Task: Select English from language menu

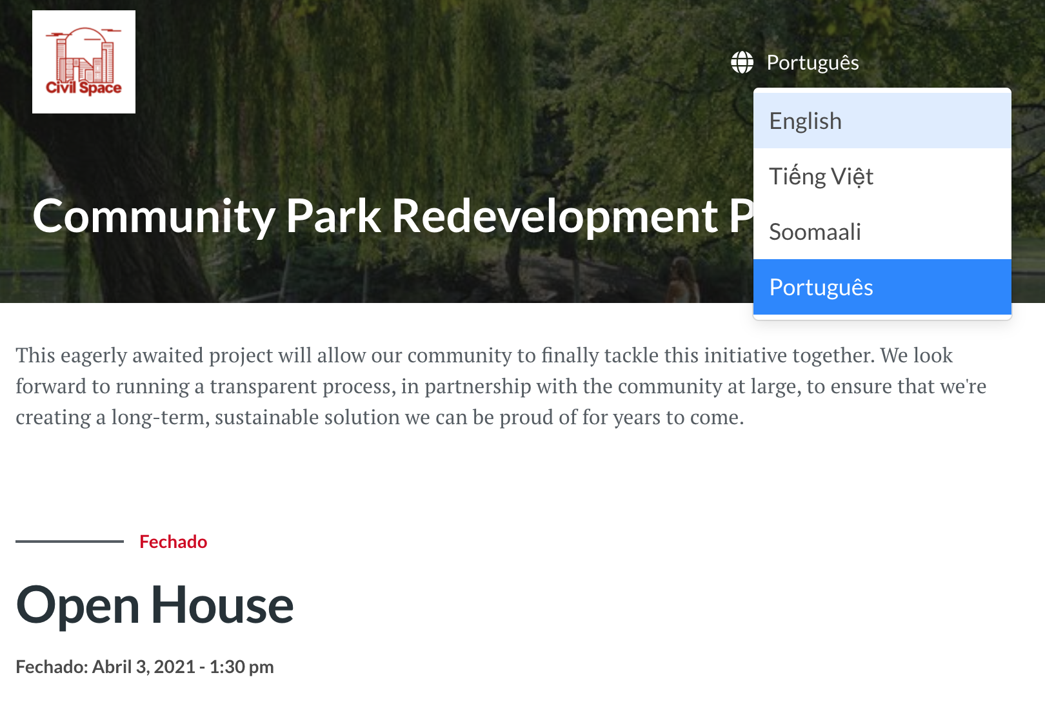Action: (882, 121)
